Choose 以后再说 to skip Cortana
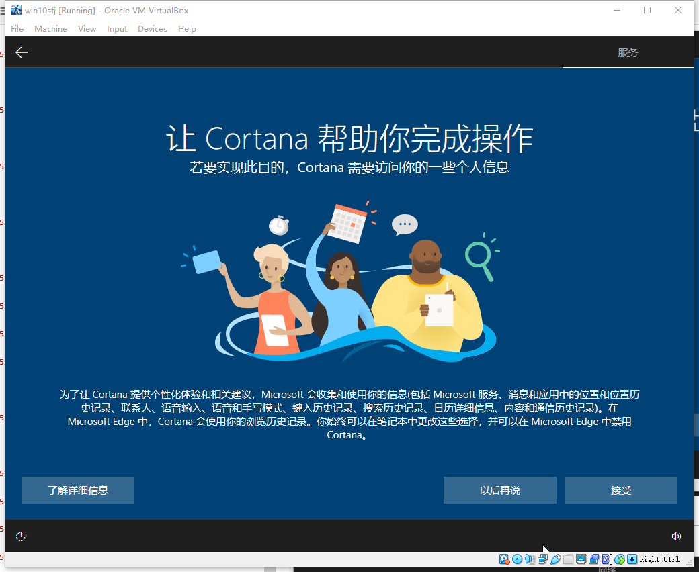The image size is (699, 572). click(x=500, y=490)
